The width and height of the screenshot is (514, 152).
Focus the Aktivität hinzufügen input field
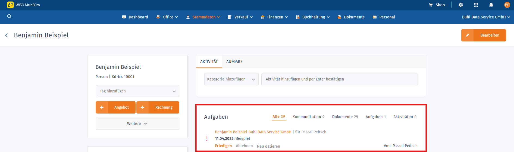340,79
